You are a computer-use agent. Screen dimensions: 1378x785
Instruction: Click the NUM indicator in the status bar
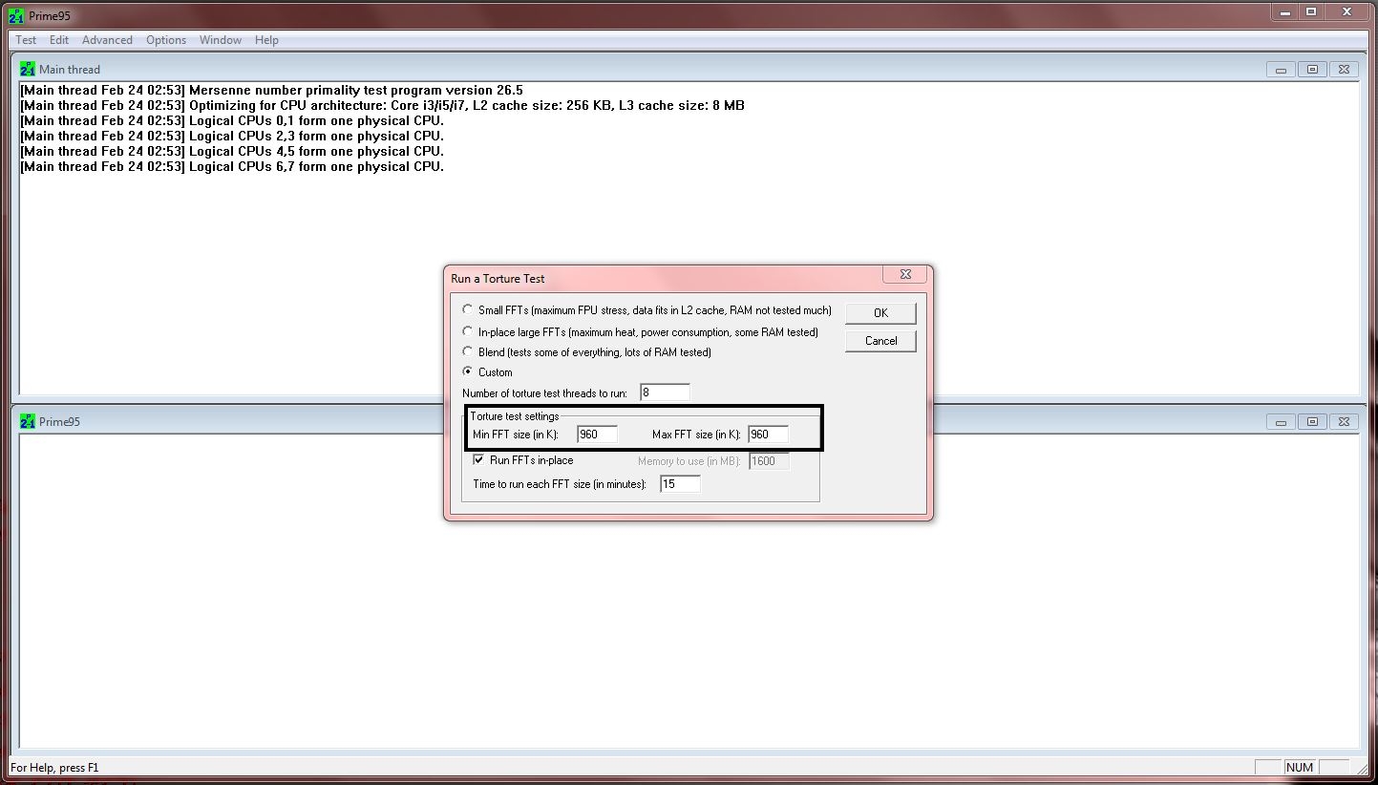pos(1300,767)
